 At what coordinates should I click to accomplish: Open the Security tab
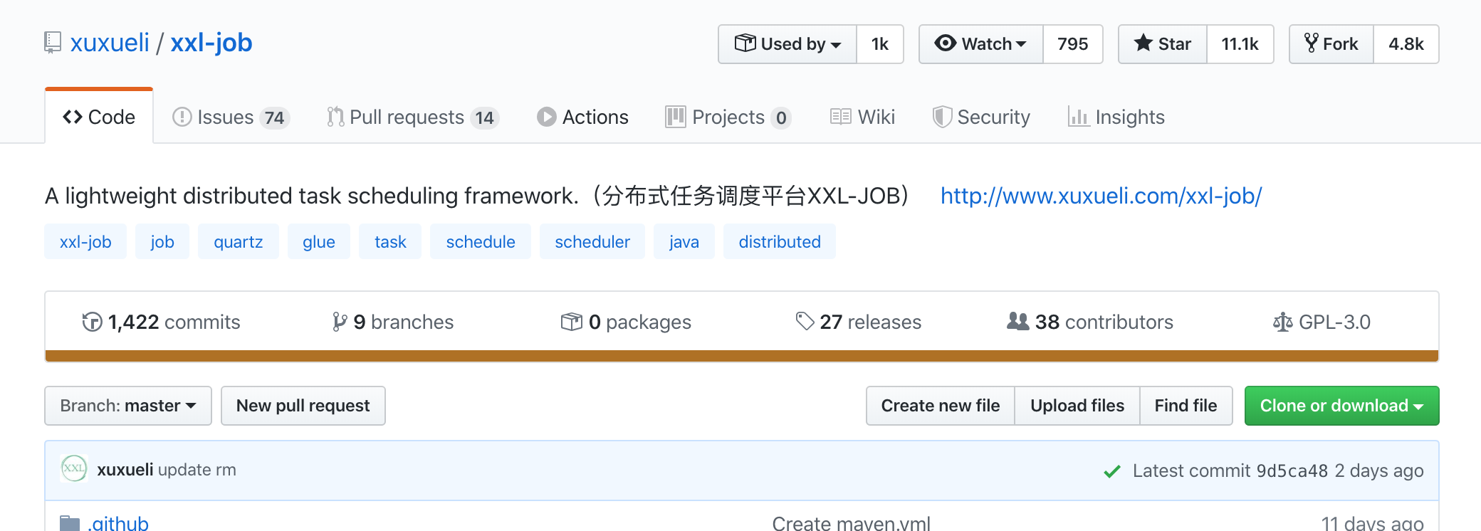(981, 117)
